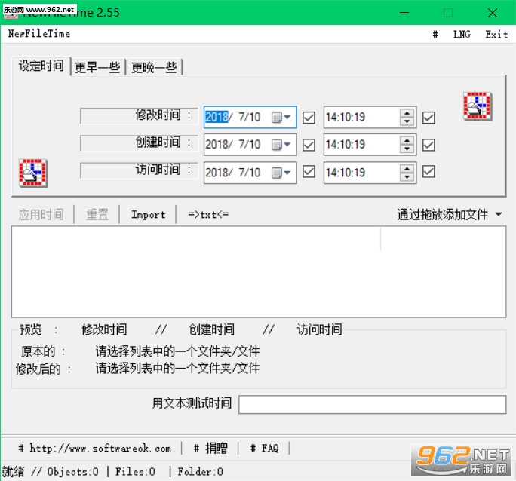Decrease 创建时间 time with down spinner
Screen dimensions: 516x481
pos(407,149)
